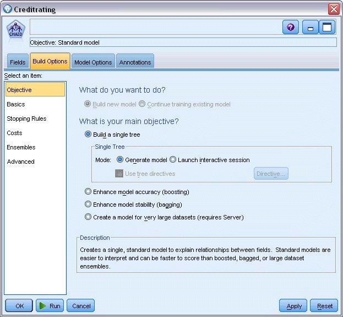
Task: Open the Annotations tab
Action: pos(135,62)
